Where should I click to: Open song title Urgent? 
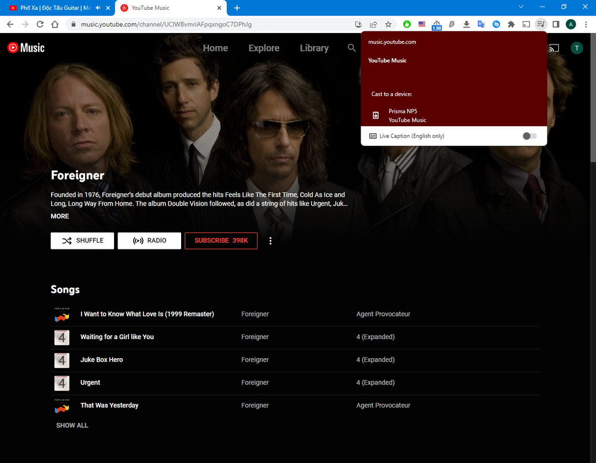(x=90, y=383)
